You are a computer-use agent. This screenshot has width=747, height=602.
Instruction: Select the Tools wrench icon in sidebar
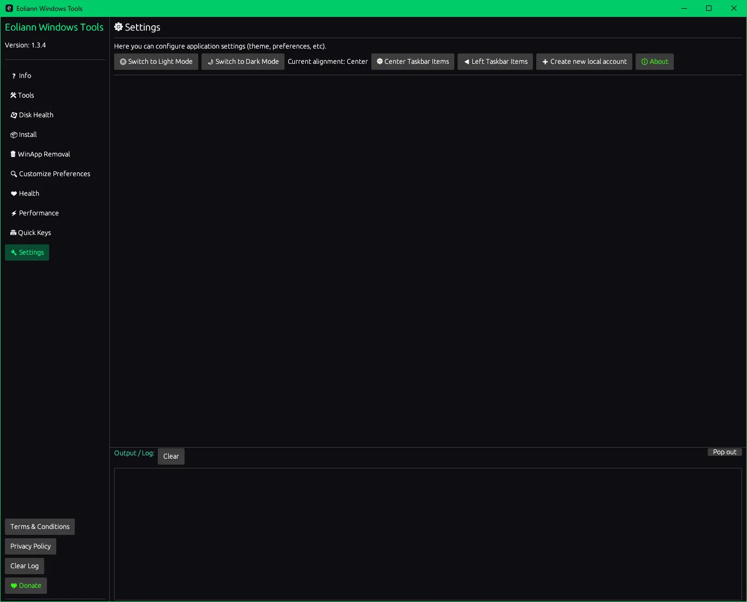[13, 95]
